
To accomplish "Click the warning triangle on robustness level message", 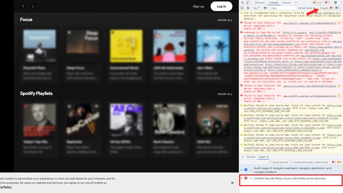I will coord(241,13).
